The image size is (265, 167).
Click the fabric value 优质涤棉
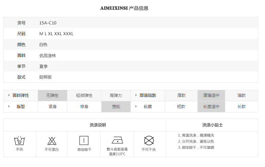pos(48,56)
